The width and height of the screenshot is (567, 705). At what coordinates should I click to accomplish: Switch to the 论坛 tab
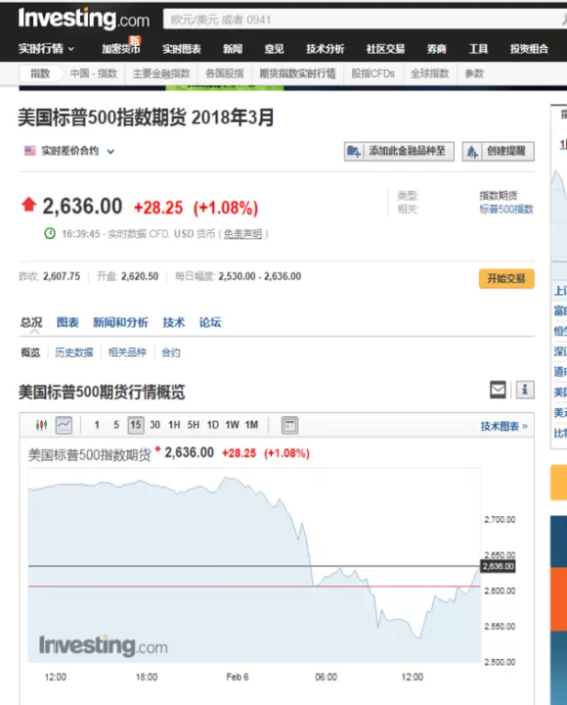click(x=210, y=322)
